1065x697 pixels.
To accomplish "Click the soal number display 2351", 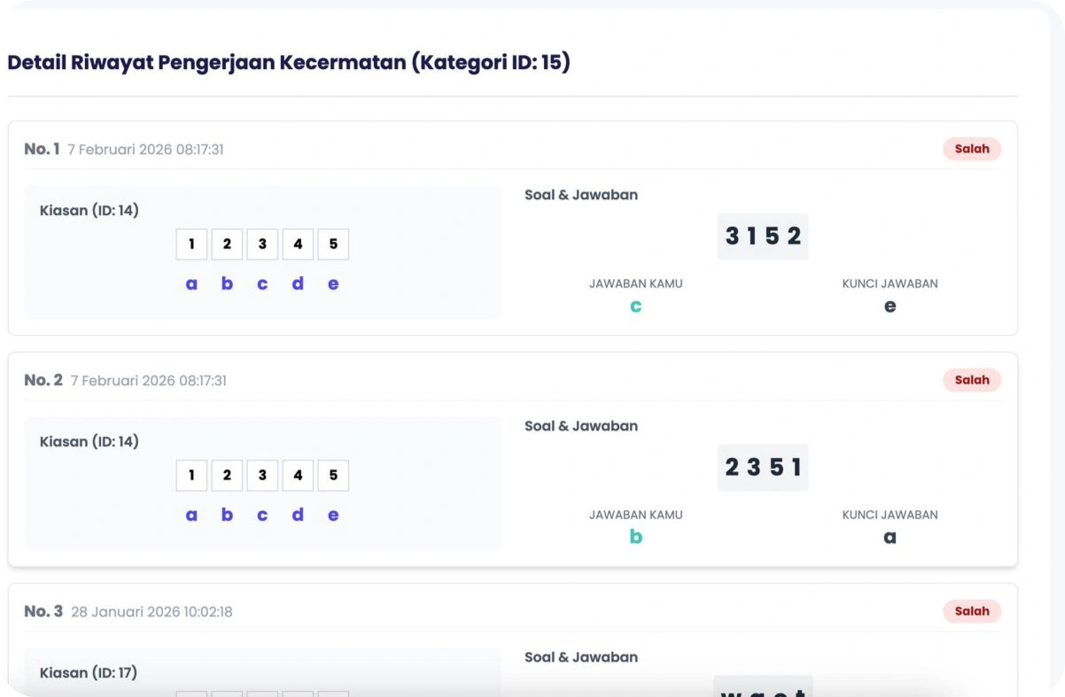I will (x=763, y=468).
